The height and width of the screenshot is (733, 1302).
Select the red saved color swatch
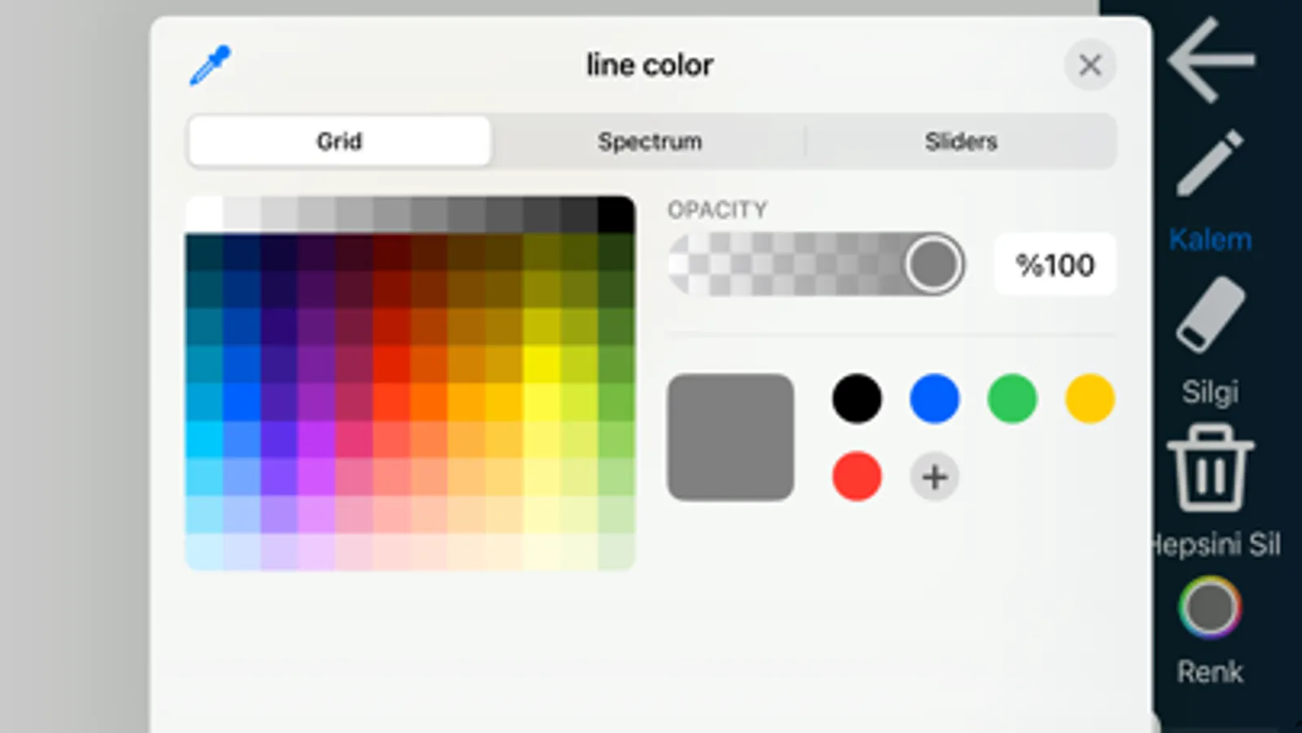click(857, 476)
